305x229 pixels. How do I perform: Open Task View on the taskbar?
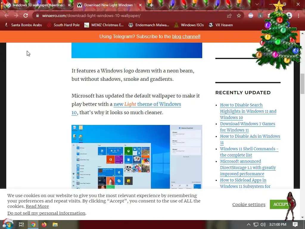[x=21, y=225]
